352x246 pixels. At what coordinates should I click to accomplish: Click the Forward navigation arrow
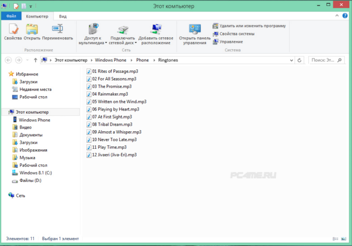pos(19,60)
